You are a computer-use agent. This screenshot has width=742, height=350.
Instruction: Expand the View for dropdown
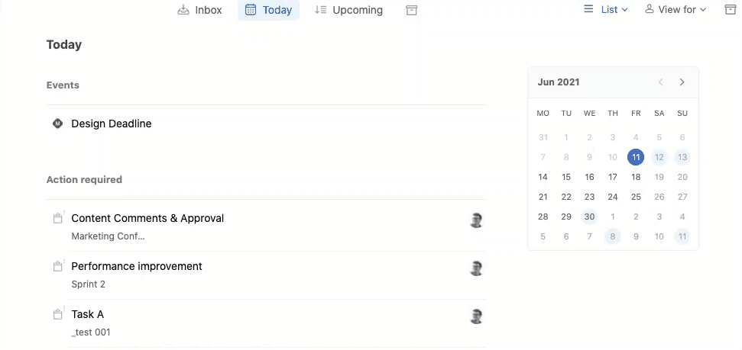click(x=676, y=9)
